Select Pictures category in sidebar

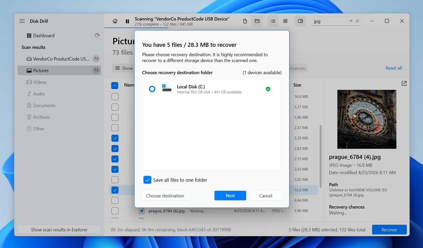[x=59, y=70]
